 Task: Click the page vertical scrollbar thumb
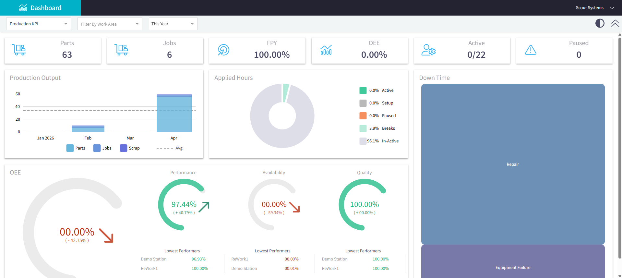coord(620,148)
